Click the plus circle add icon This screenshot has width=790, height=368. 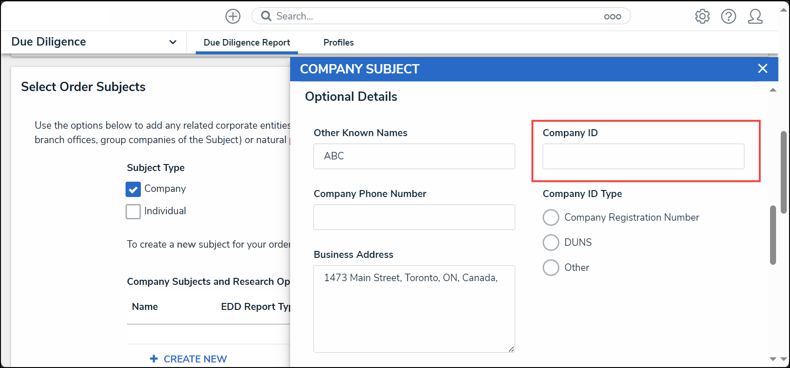click(233, 16)
